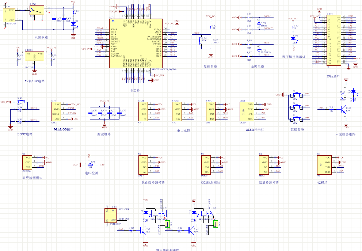Select the S_C2 100nF capacitor

pos(54,19)
